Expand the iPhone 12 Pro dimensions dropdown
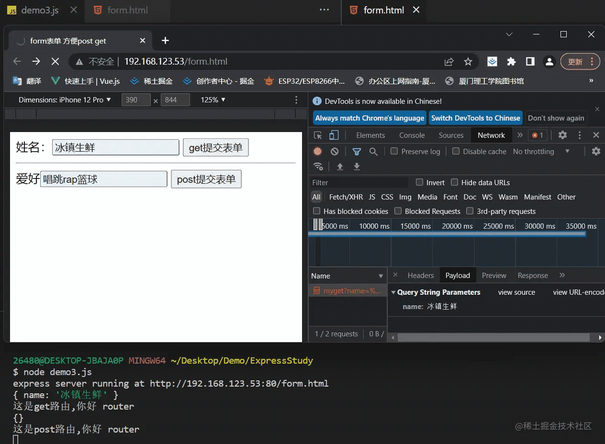 [65, 100]
